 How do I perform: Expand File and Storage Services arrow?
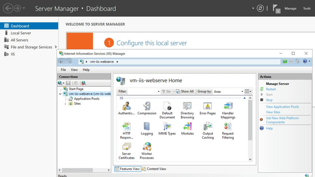tap(56, 47)
